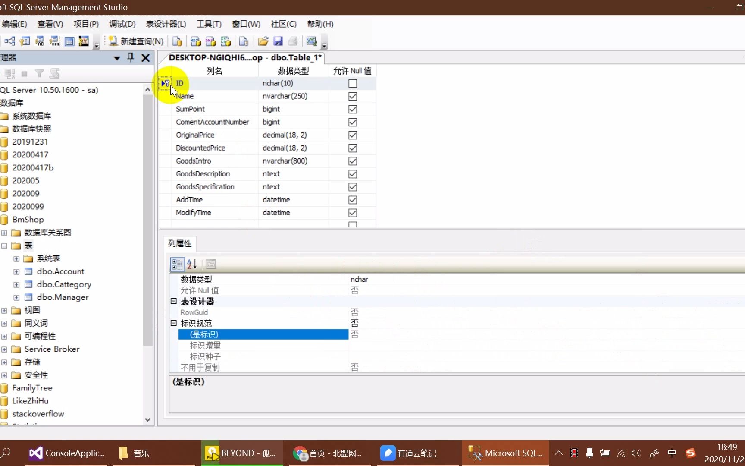Click the 新建查询(N) button
Image resolution: width=745 pixels, height=466 pixels.
pos(136,41)
